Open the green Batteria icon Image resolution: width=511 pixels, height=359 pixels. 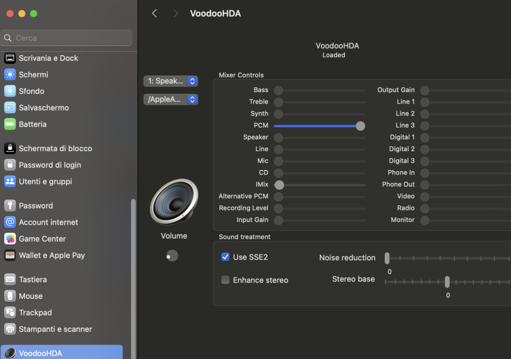pos(10,124)
